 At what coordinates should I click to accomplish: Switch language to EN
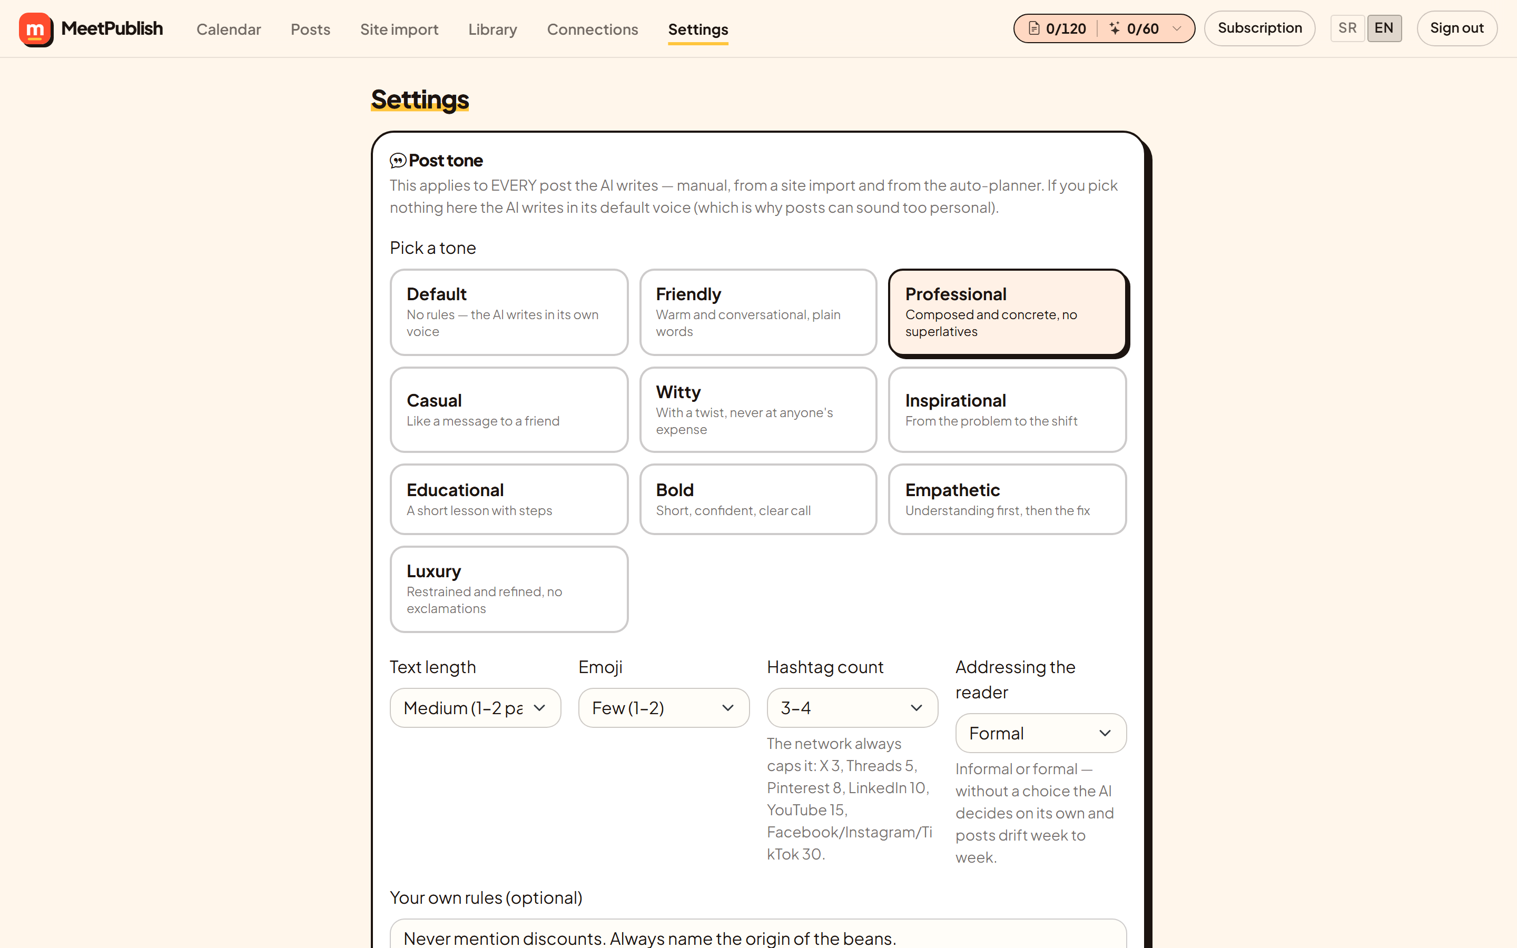point(1384,28)
